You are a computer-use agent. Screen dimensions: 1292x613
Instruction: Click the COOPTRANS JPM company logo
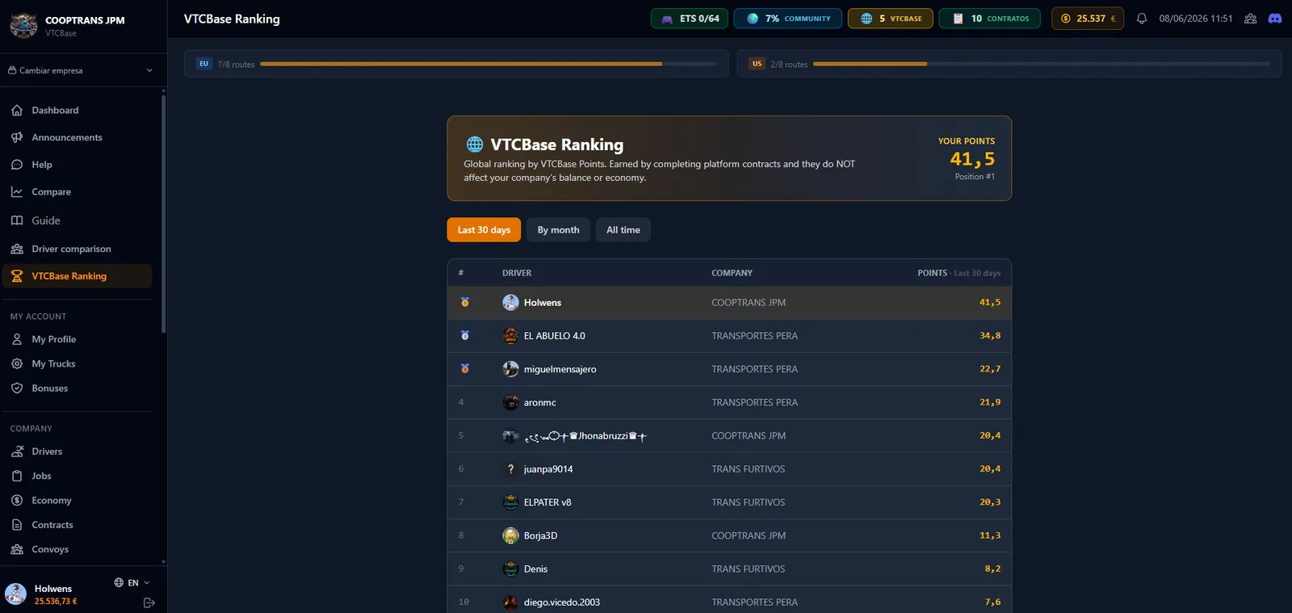(23, 26)
